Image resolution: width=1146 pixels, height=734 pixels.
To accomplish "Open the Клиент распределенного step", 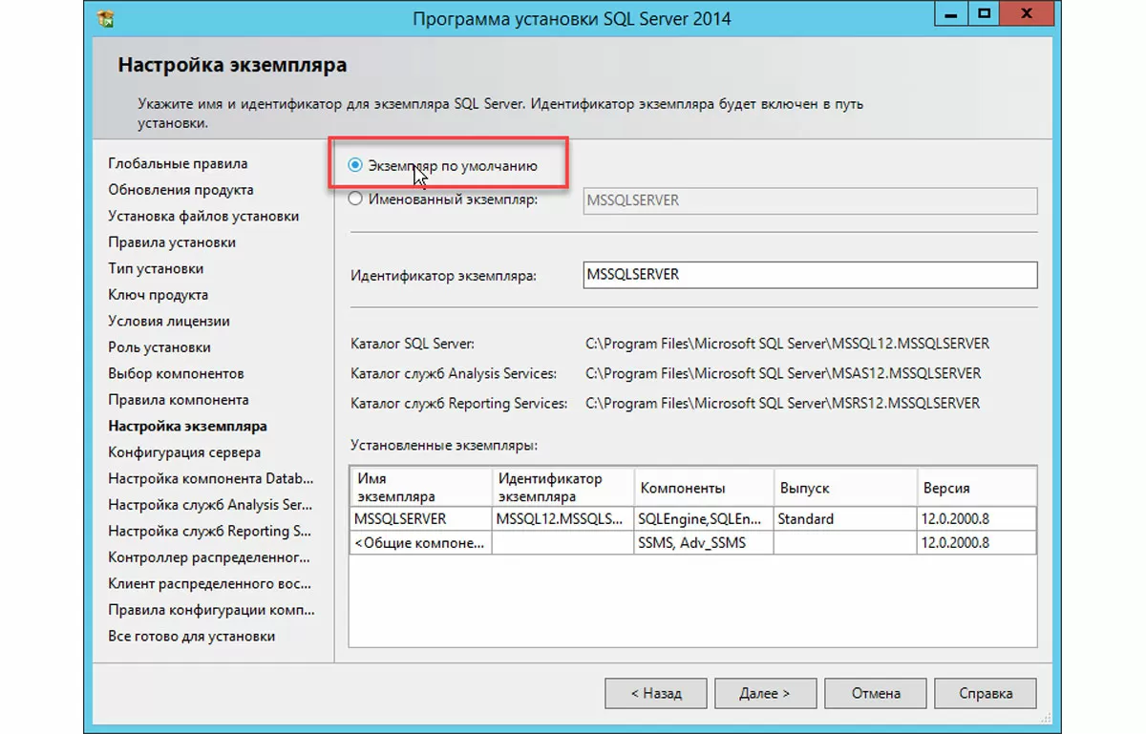I will [x=209, y=583].
